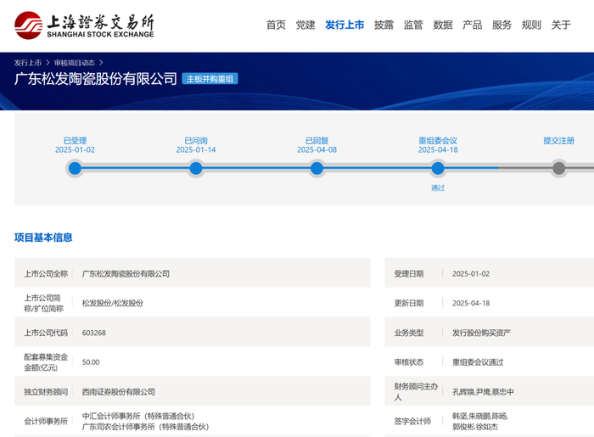Click the gray 提交注册 step dot
This screenshot has width=594, height=437.
pos(558,168)
